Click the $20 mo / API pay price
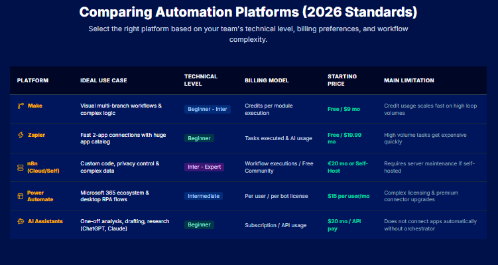 (x=344, y=225)
